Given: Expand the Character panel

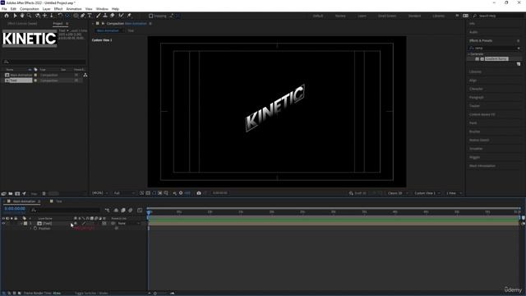Looking at the screenshot, I should [x=476, y=89].
